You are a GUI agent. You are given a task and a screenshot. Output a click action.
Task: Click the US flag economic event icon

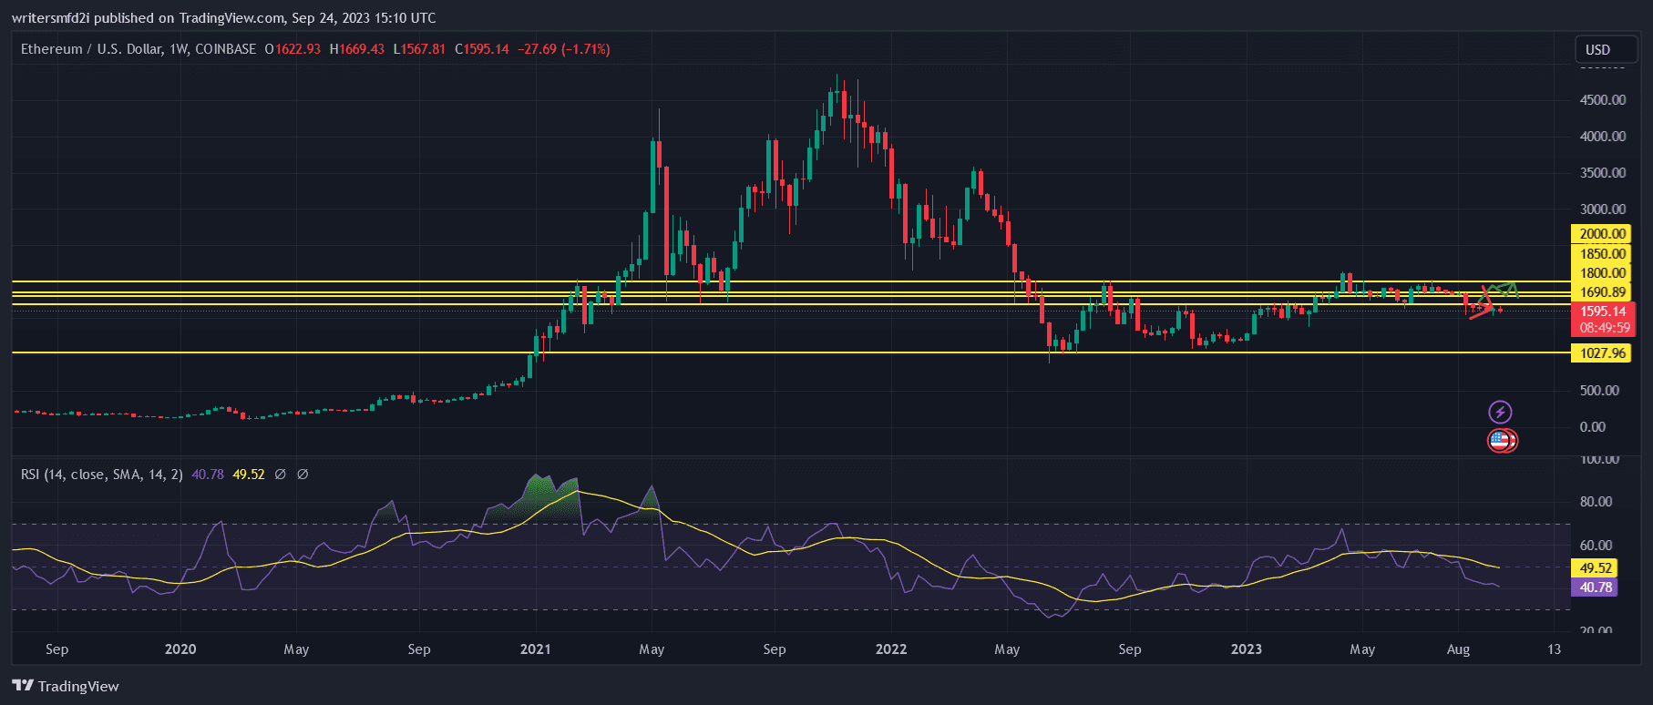(x=1500, y=442)
